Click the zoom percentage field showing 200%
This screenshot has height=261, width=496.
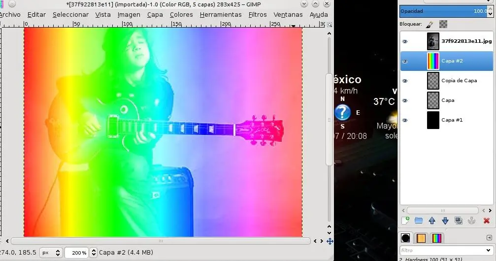point(76,253)
